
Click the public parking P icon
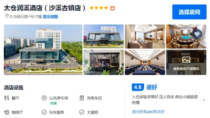click(x=44, y=98)
